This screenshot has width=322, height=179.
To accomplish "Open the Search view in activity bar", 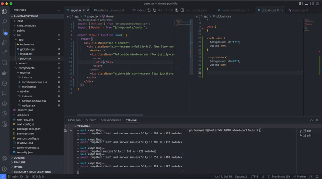I will [4, 21].
